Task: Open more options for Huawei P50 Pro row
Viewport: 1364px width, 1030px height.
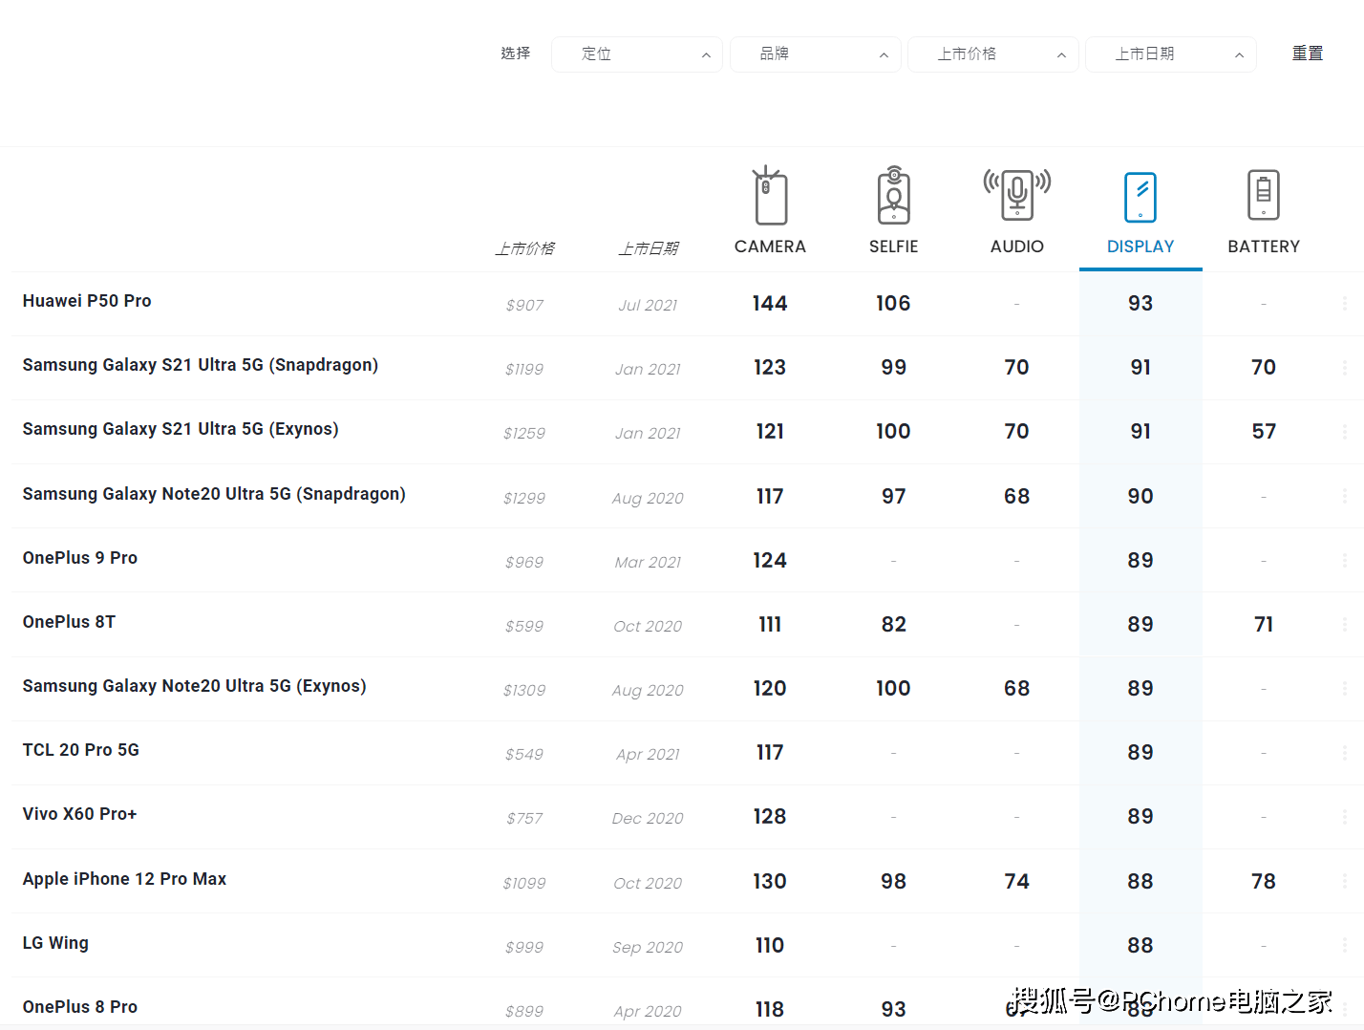Action: click(1344, 303)
